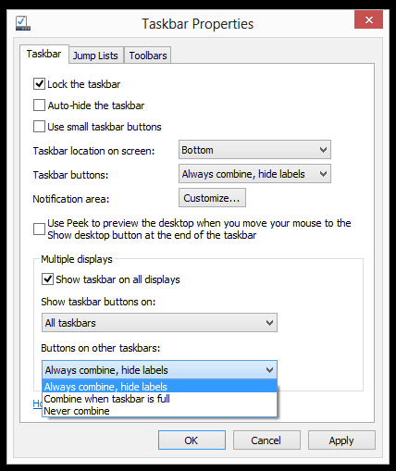Check Use small taskbar buttons

39,127
